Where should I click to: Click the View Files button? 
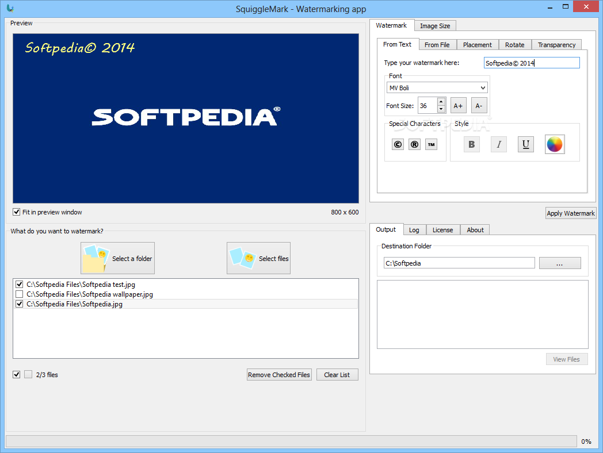tap(567, 359)
